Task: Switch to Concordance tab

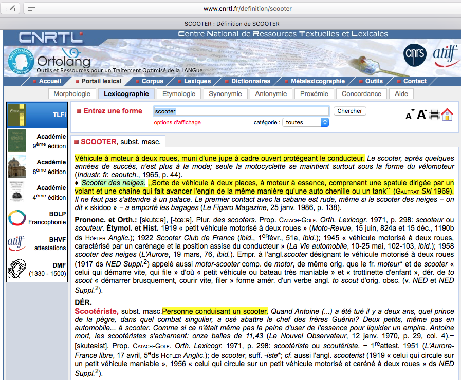Action: (361, 93)
